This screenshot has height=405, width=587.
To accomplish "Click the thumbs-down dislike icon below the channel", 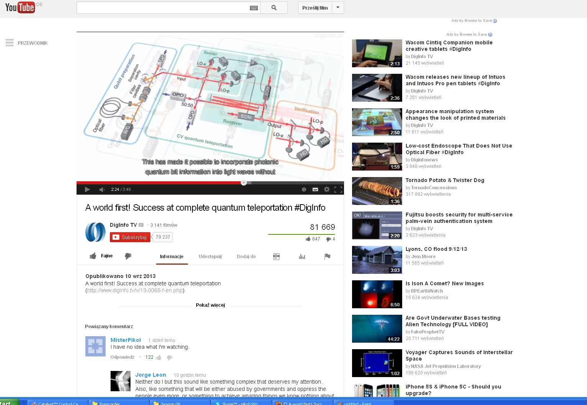I will [x=128, y=256].
